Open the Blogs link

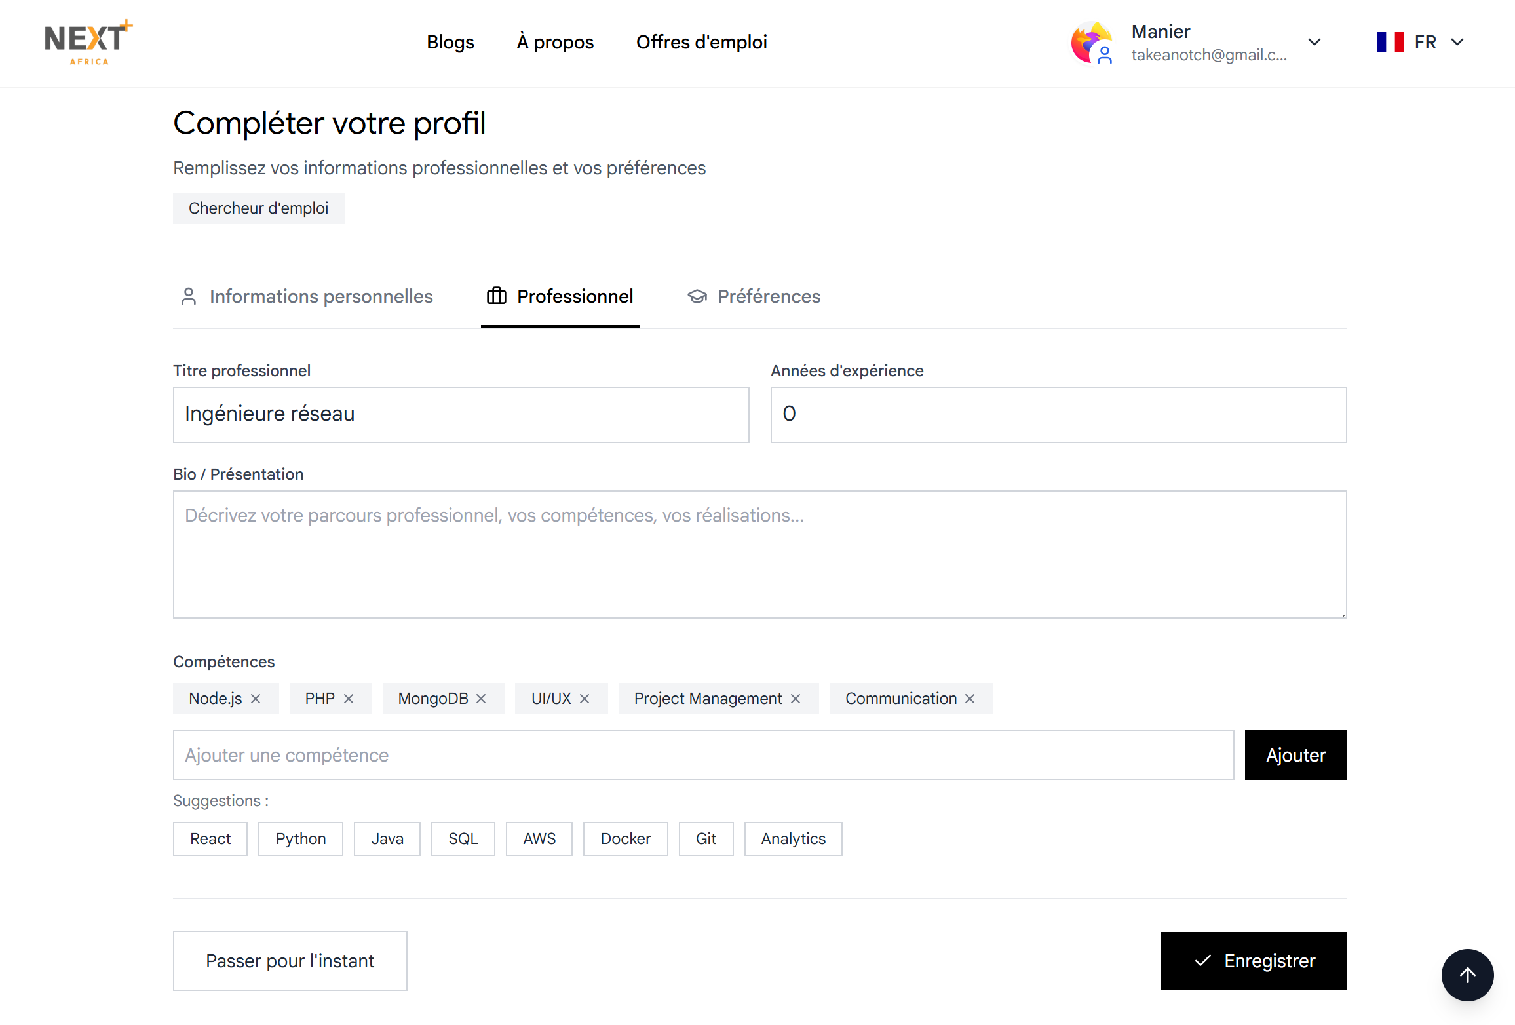(450, 42)
